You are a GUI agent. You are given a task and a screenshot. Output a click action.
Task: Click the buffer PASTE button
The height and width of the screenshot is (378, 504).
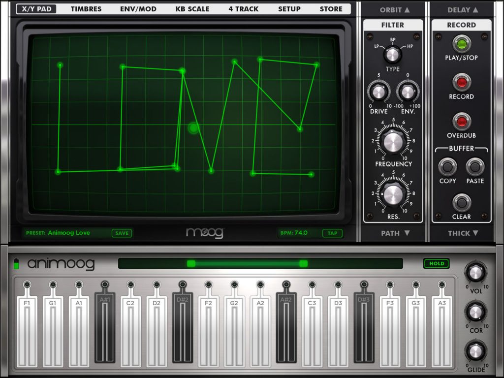(475, 167)
